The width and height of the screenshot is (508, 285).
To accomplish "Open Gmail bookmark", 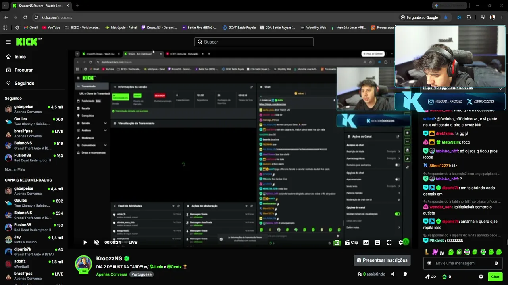I will coord(31,28).
